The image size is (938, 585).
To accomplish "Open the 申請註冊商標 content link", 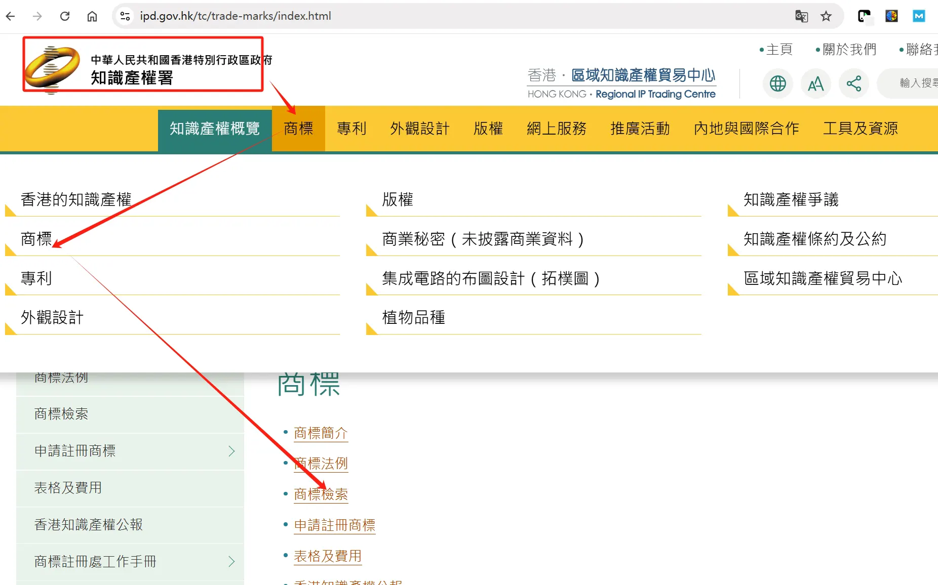I will coord(334,526).
